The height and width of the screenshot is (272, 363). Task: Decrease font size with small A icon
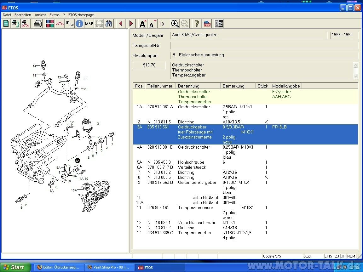153,24
